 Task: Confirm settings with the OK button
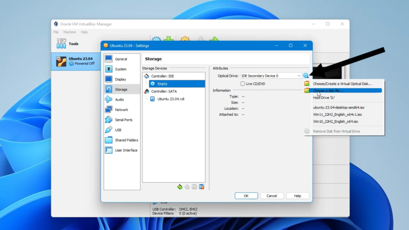click(x=246, y=196)
